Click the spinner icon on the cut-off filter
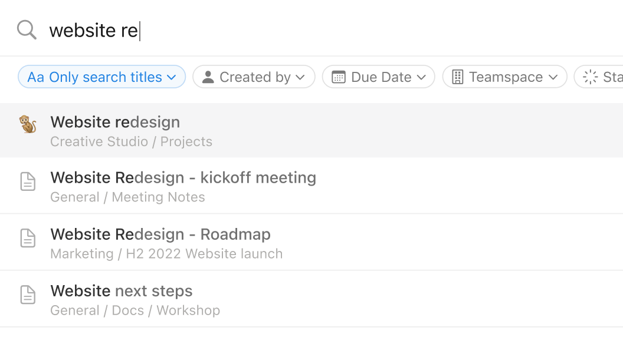This screenshot has height=344, width=623. click(x=590, y=77)
